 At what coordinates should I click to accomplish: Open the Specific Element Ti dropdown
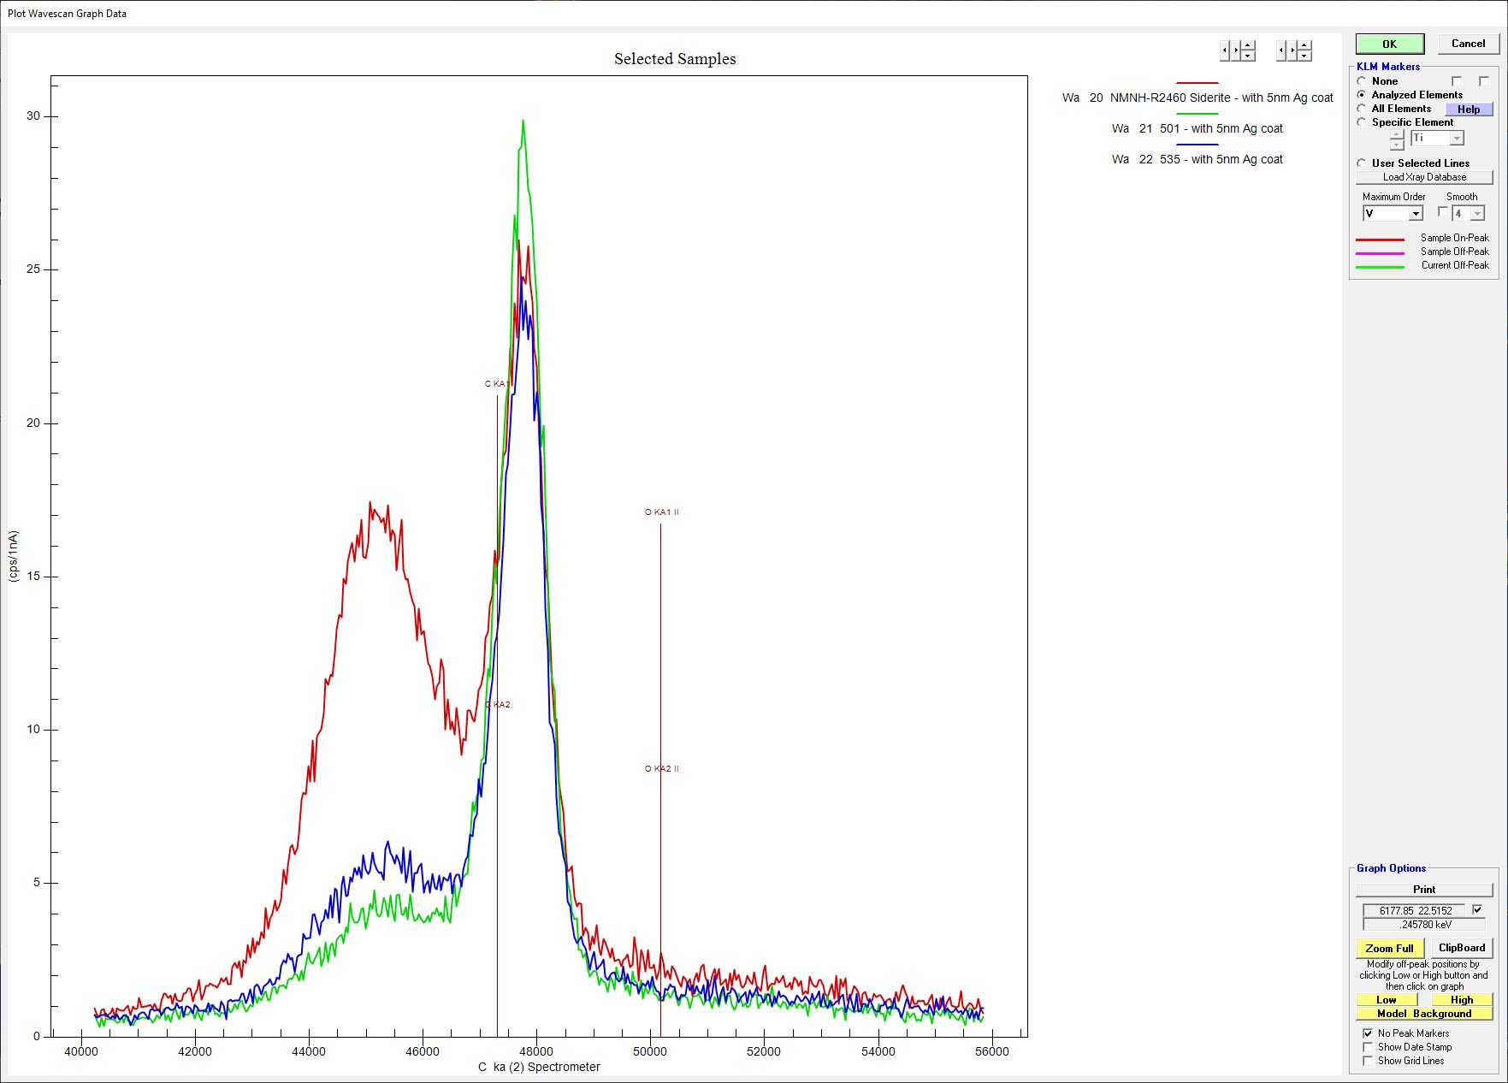point(1457,139)
